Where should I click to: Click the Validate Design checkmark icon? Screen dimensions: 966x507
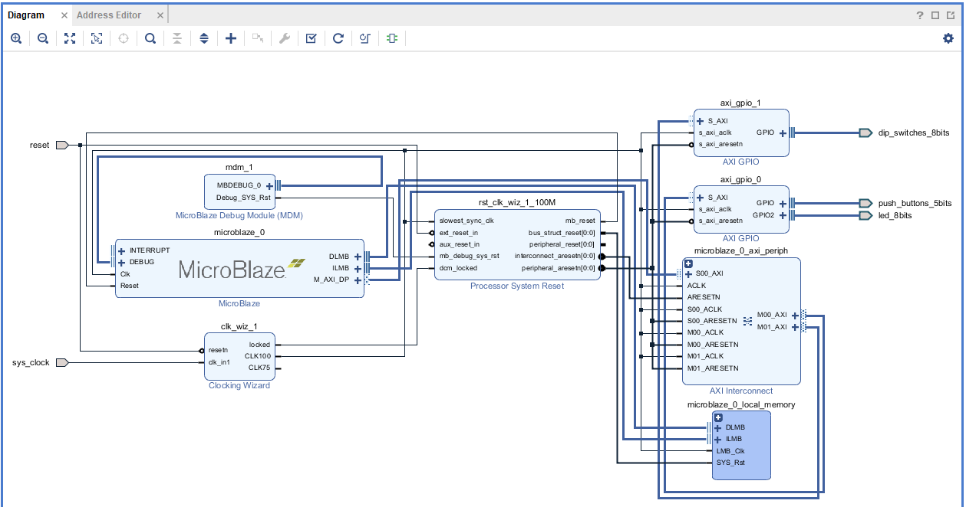click(x=311, y=38)
